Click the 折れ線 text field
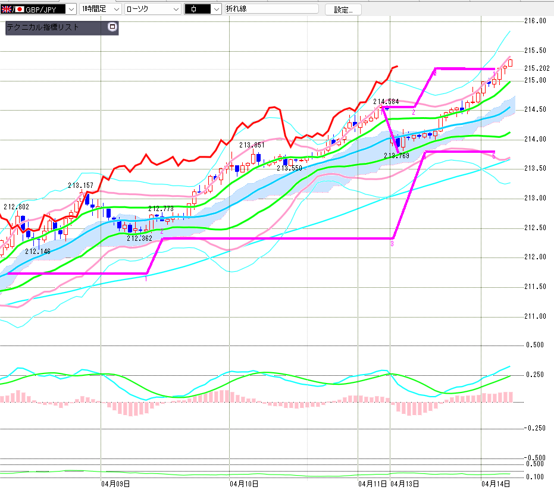Image resolution: width=554 pixels, height=490 pixels. pos(271,10)
